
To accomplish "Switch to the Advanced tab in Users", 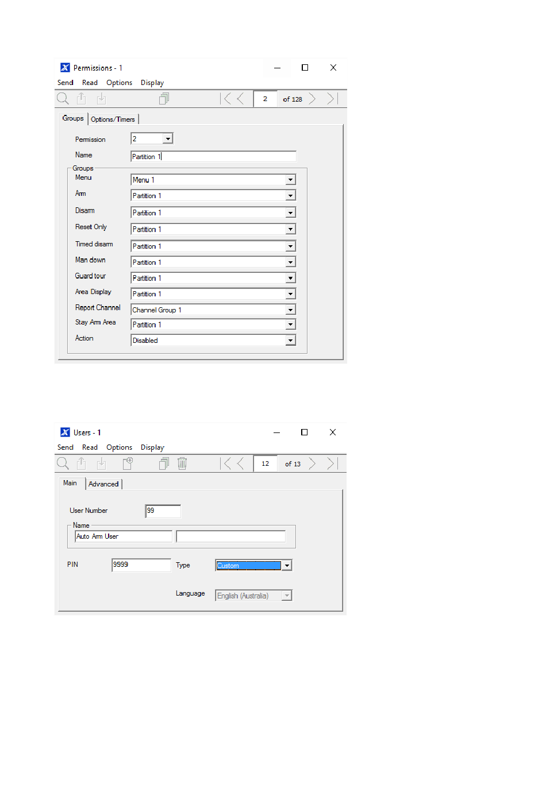I will (x=103, y=484).
